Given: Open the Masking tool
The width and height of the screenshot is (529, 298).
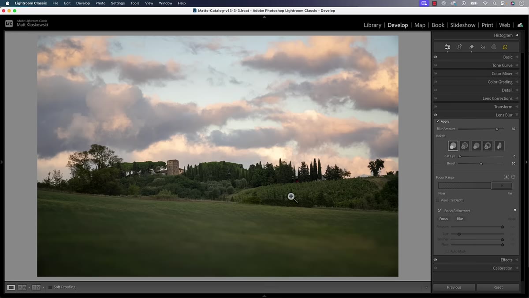Looking at the screenshot, I should pos(494,47).
